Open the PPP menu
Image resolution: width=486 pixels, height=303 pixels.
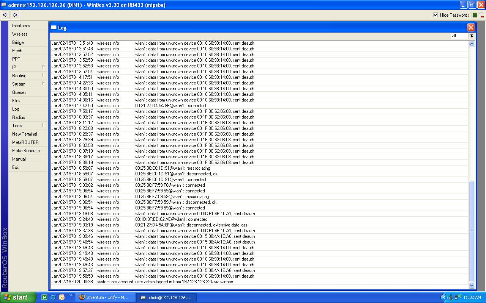(x=28, y=59)
